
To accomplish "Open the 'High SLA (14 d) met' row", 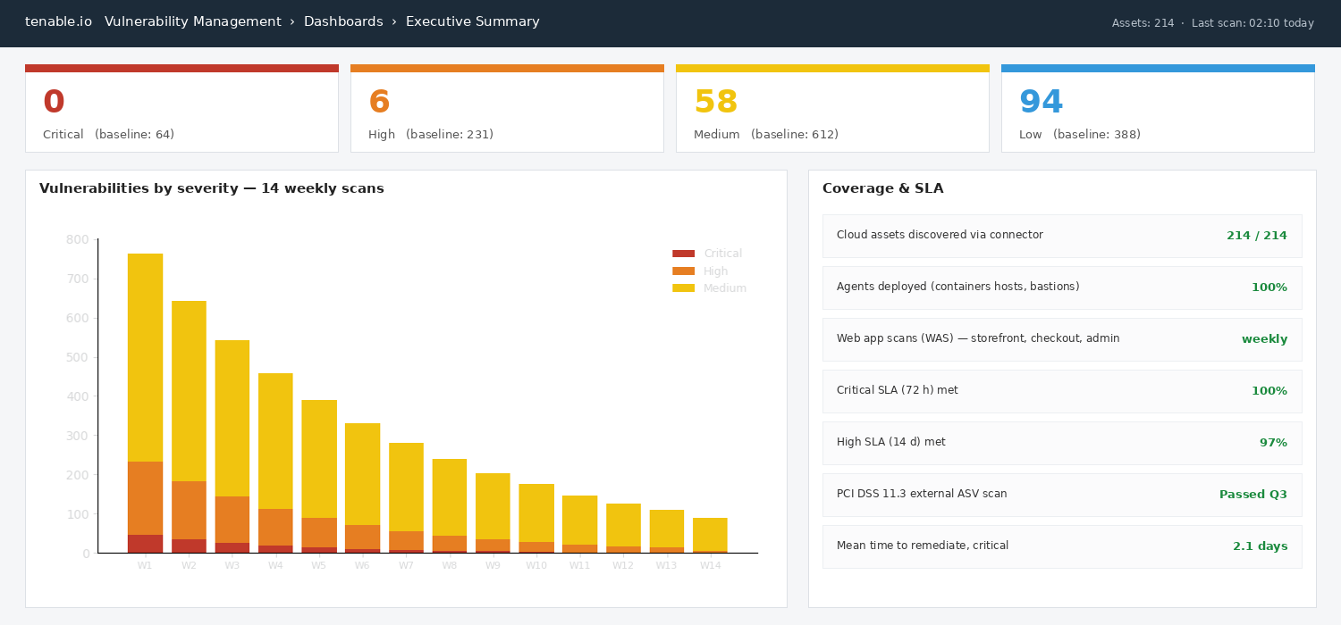I will 1062,443.
